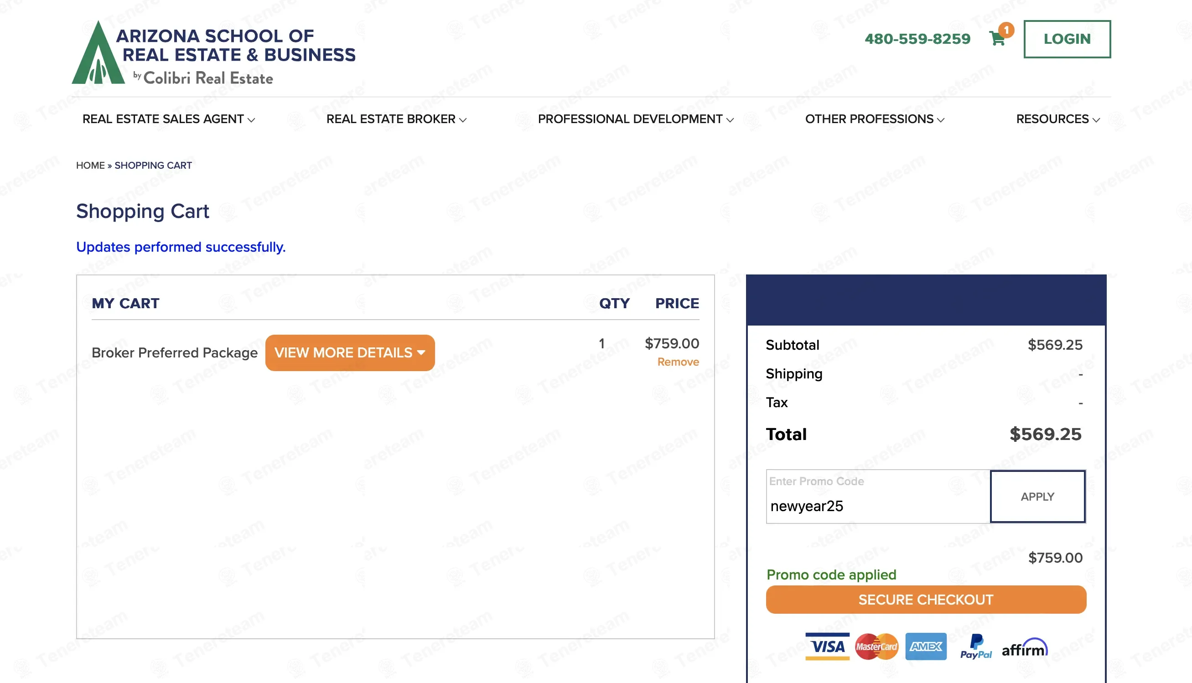
Task: Click the Login button
Action: tap(1067, 39)
